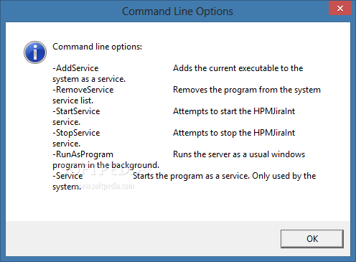Select the -RunAsProgram option text

(83, 154)
